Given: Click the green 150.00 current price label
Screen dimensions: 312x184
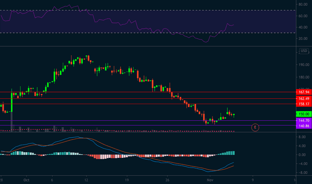Looking at the screenshot, I should (304, 114).
